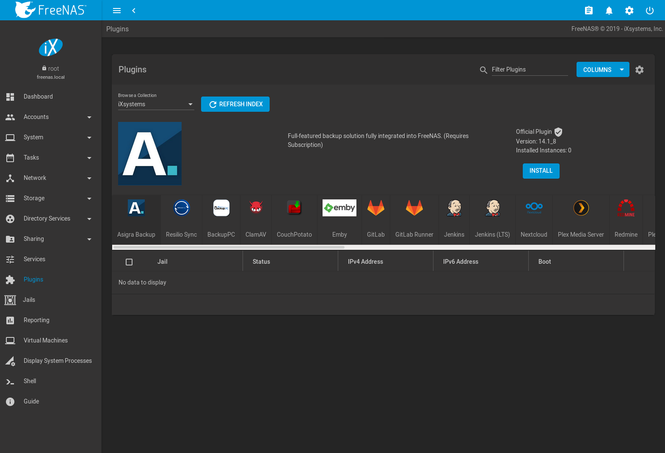Click the Official Plugin verified badge
665x453 pixels.
pos(558,132)
